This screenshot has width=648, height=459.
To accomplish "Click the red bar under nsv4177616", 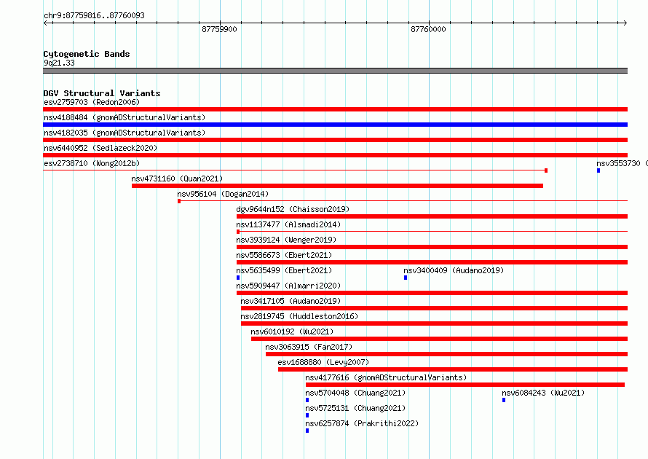I will [465, 385].
